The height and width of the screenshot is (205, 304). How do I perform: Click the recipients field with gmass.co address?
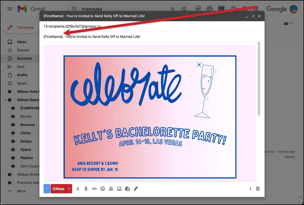152,26
